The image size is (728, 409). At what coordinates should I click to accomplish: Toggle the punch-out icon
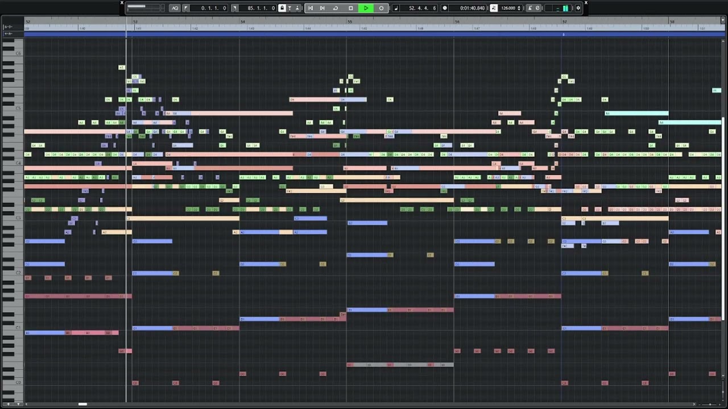[x=297, y=8]
